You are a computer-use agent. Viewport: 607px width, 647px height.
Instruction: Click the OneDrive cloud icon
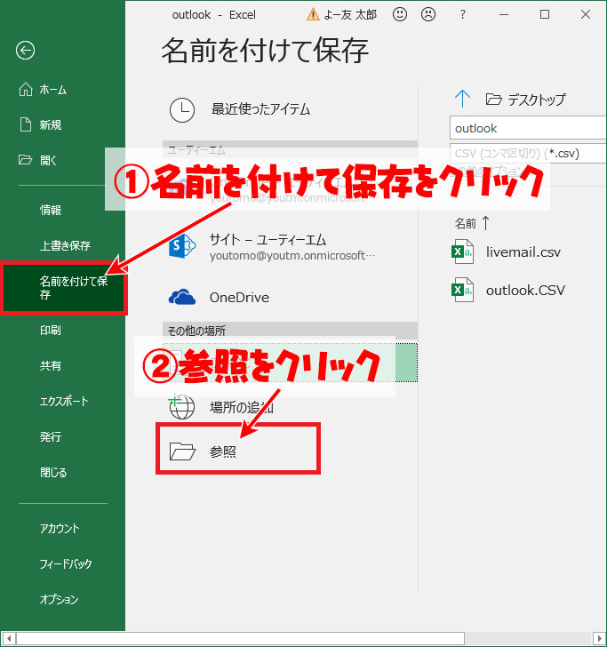pos(182,297)
